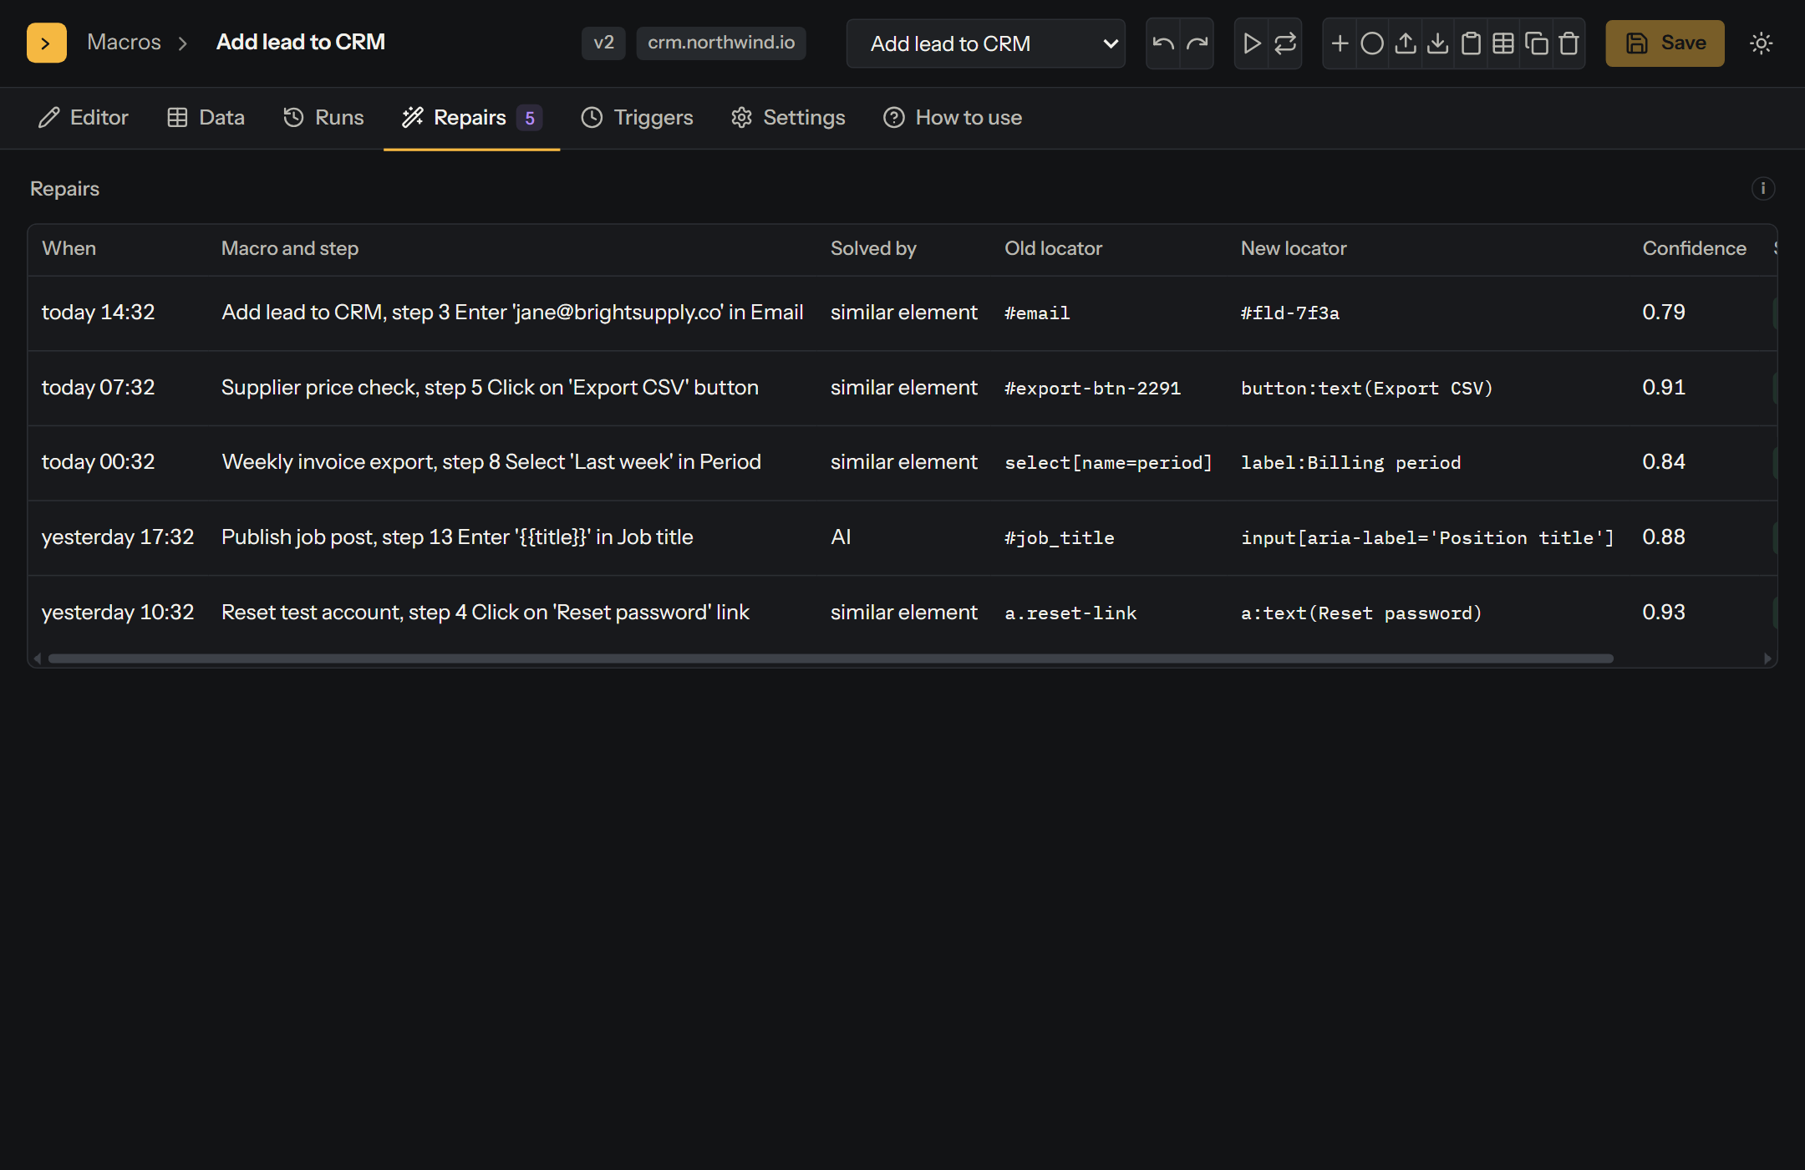
Task: Click the crm.northwind.io domain badge
Action: click(721, 43)
